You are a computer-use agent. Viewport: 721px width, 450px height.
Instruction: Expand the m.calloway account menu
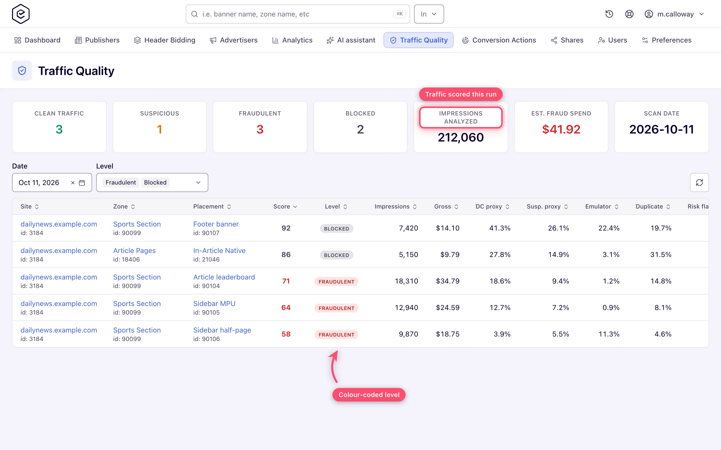pyautogui.click(x=674, y=14)
